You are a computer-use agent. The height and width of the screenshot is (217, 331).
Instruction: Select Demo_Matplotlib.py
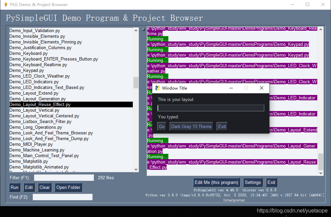pos(71,161)
